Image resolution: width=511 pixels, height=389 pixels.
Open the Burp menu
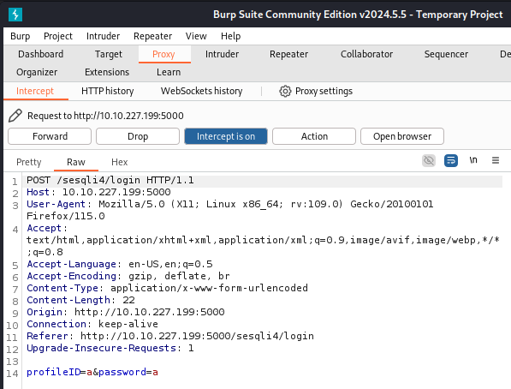(x=21, y=36)
